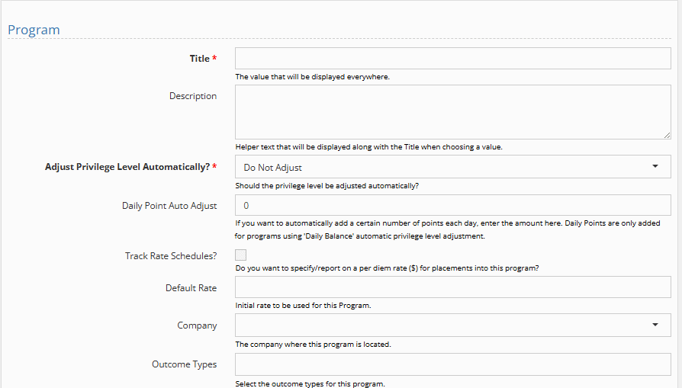The height and width of the screenshot is (388, 682).
Task: Click the 'Track Rate Schedules?' label text
Action: (x=171, y=256)
